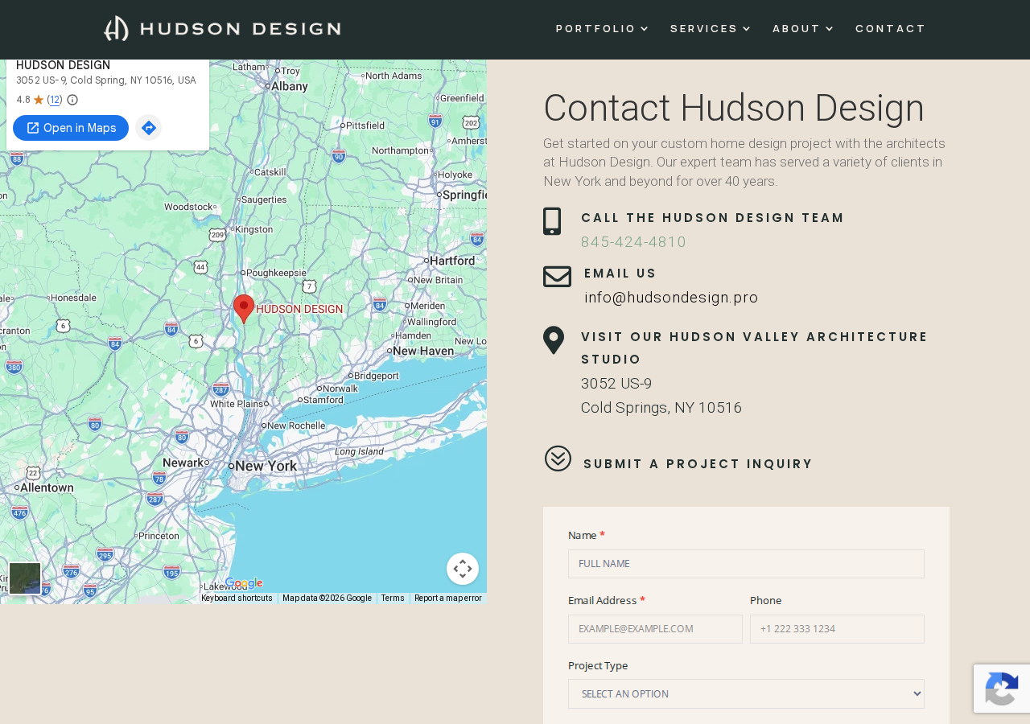The width and height of the screenshot is (1030, 724).
Task: Open Keyboard shortcuts on the map
Action: click(x=237, y=599)
